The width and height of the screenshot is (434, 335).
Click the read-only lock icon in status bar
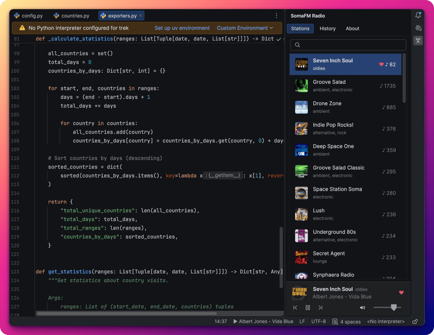point(415,321)
